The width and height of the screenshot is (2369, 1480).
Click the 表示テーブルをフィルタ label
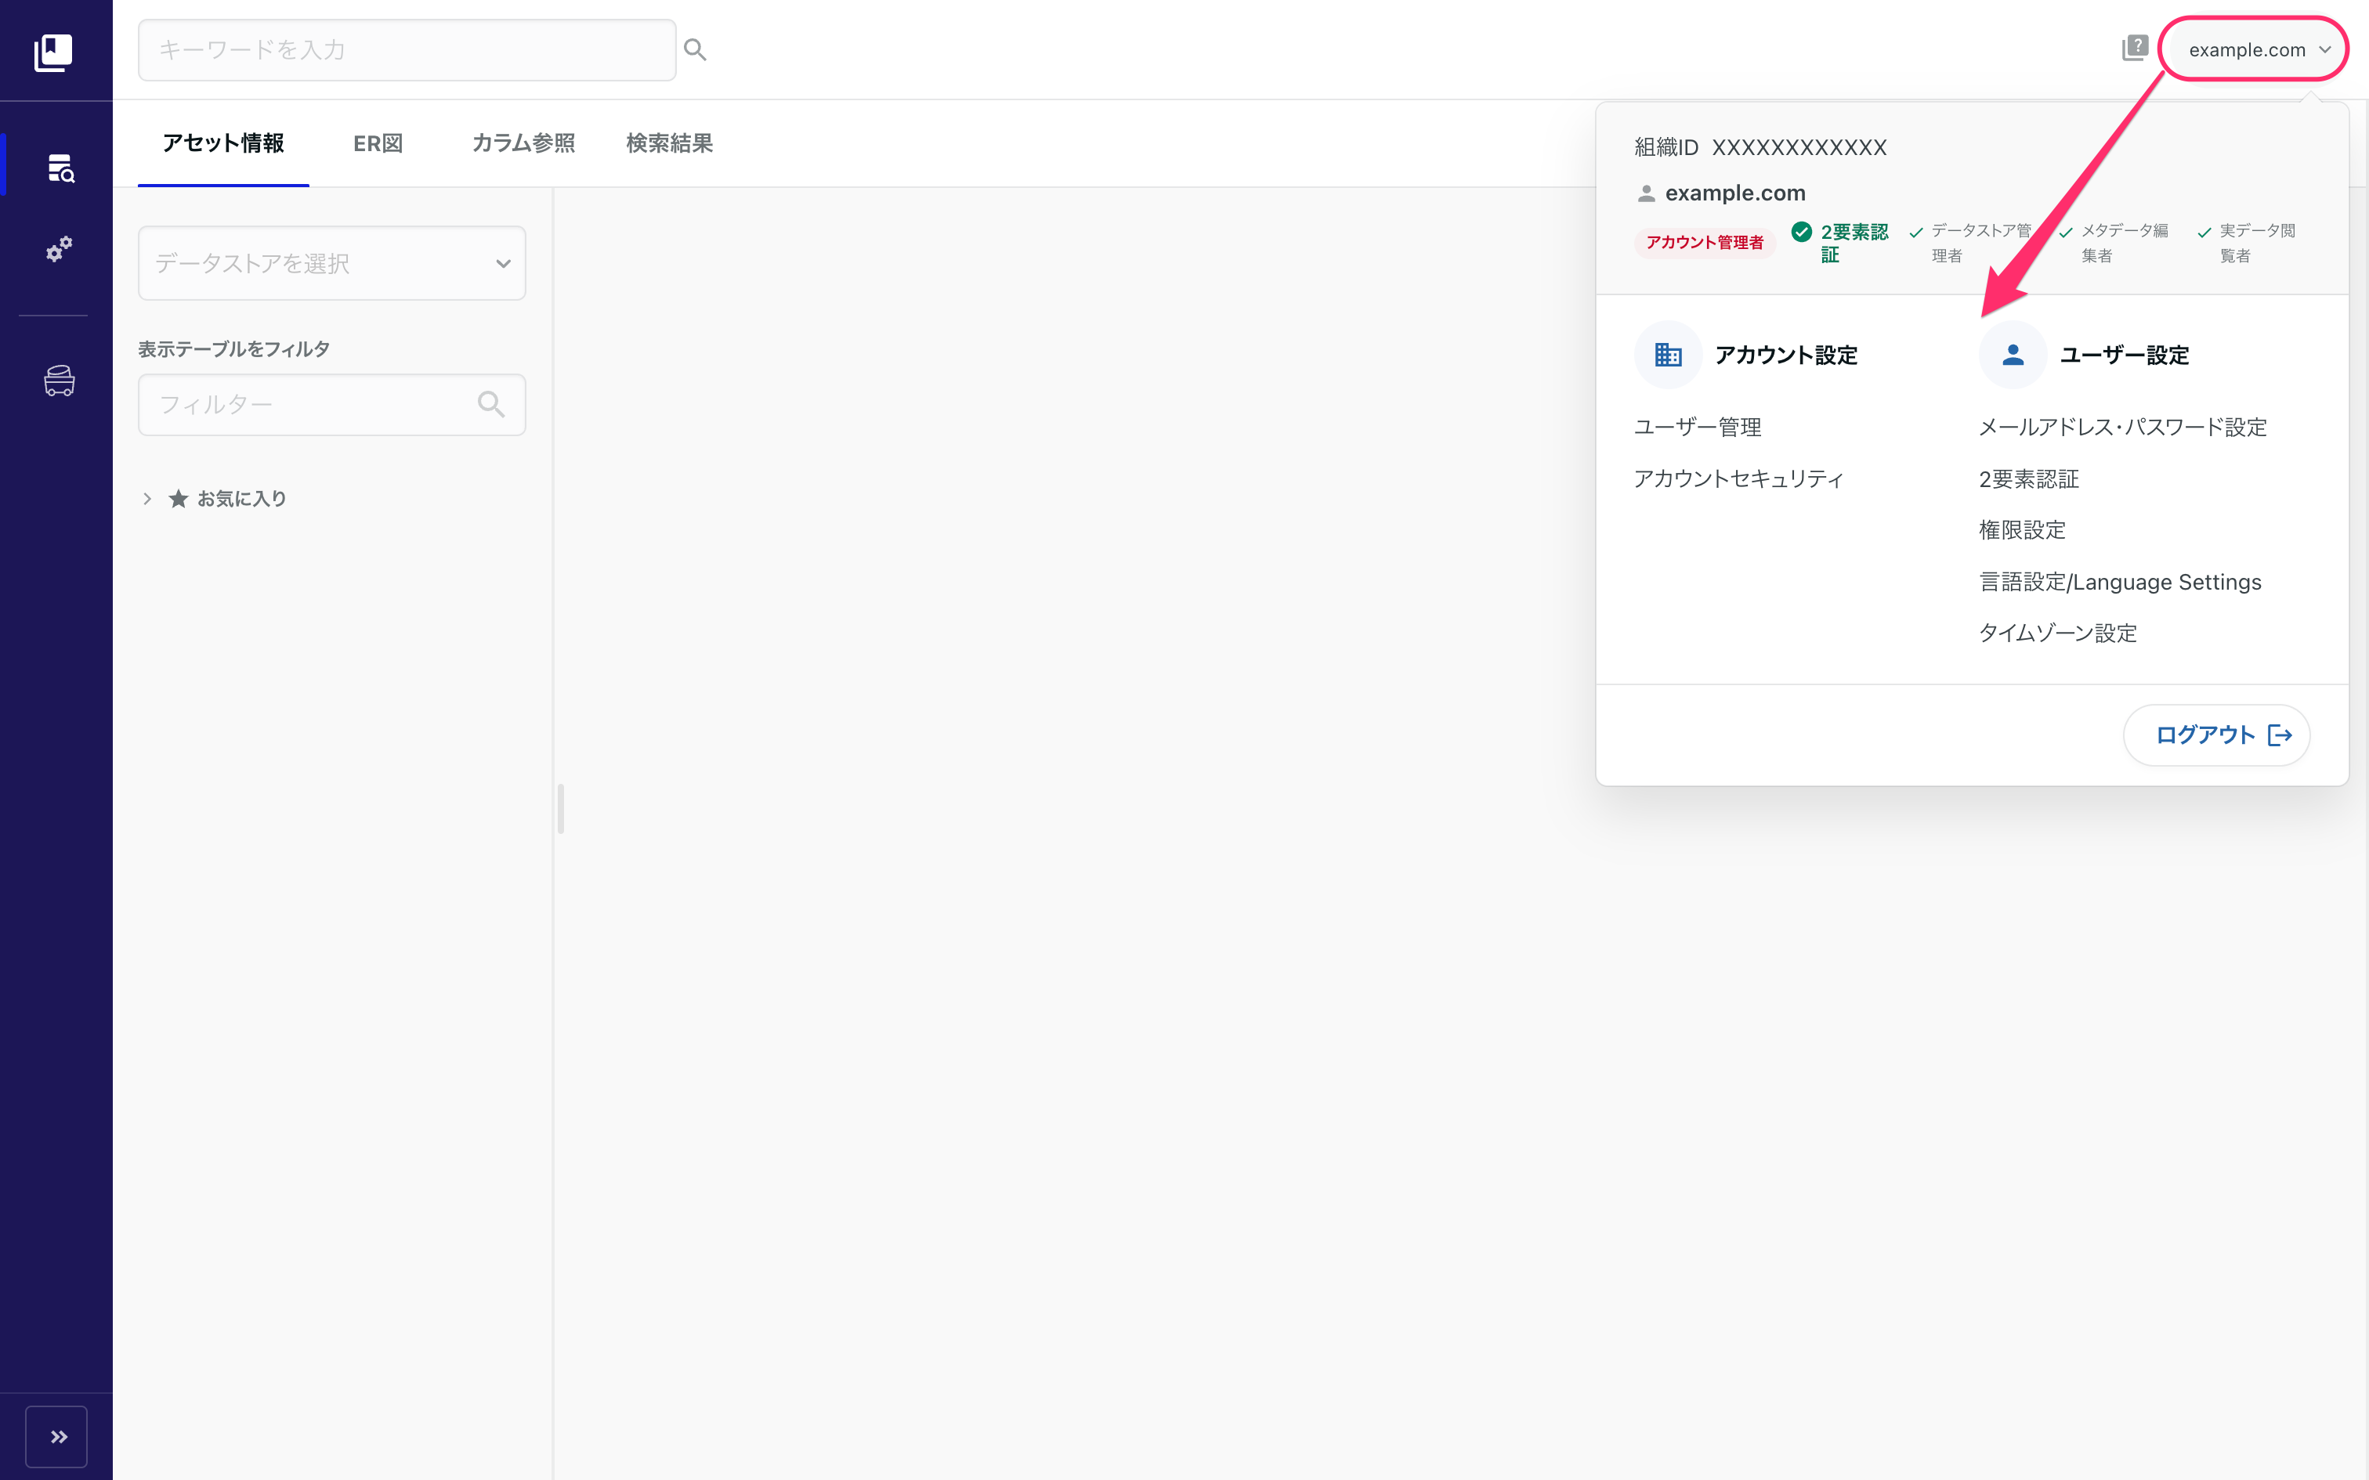tap(234, 349)
